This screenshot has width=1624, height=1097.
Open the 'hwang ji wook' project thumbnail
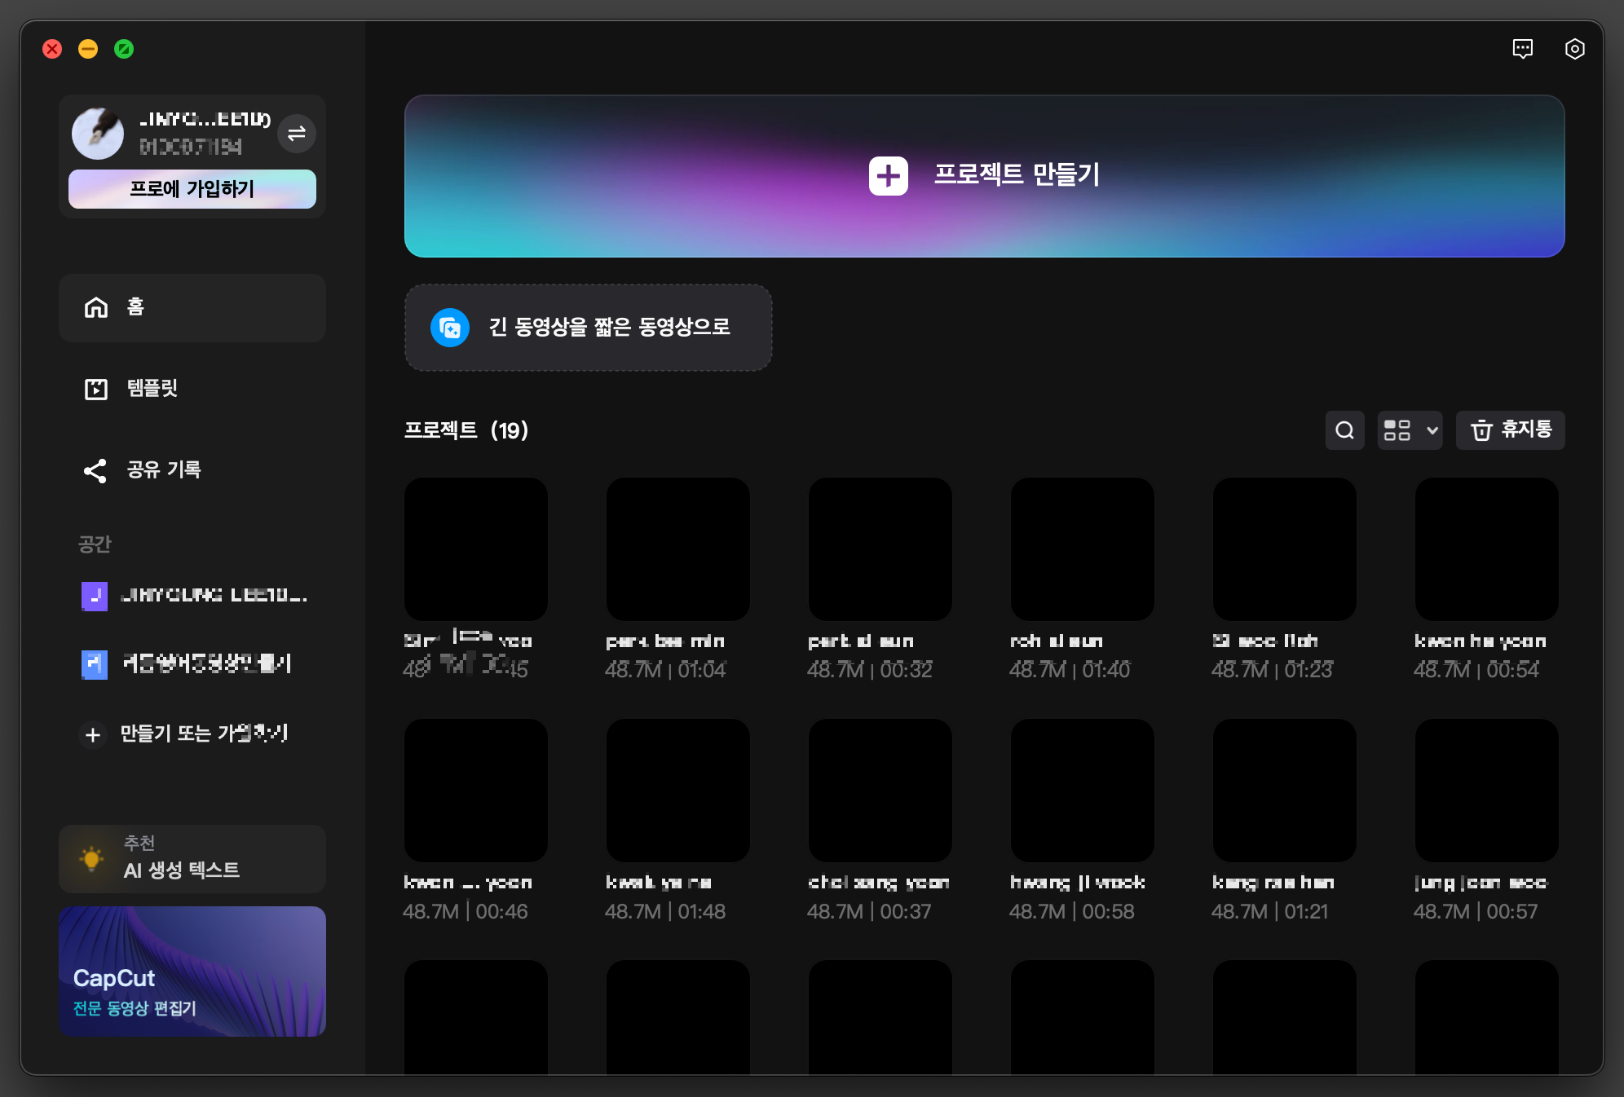click(1082, 790)
